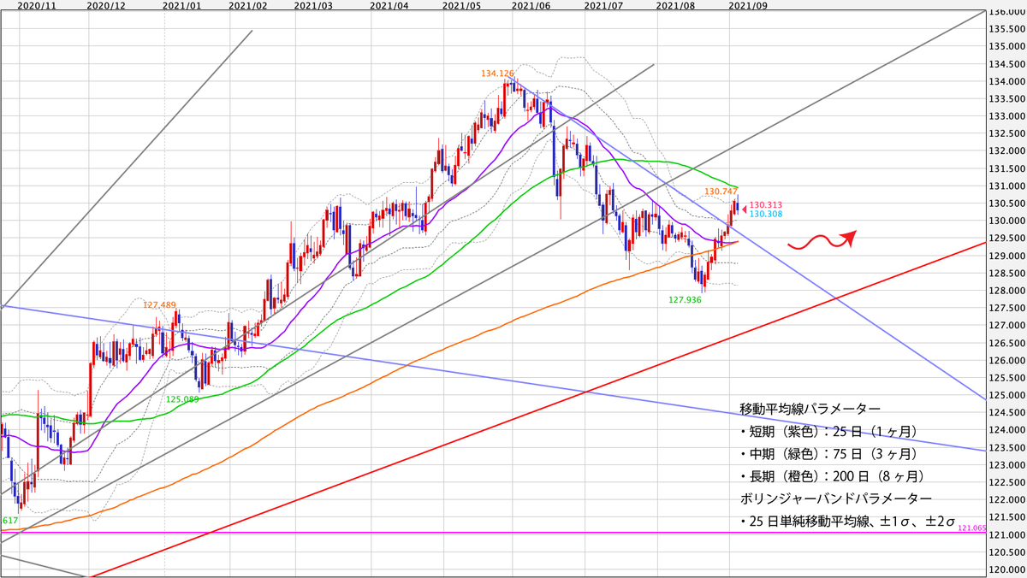Click the 2021/09 date label

click(x=746, y=5)
